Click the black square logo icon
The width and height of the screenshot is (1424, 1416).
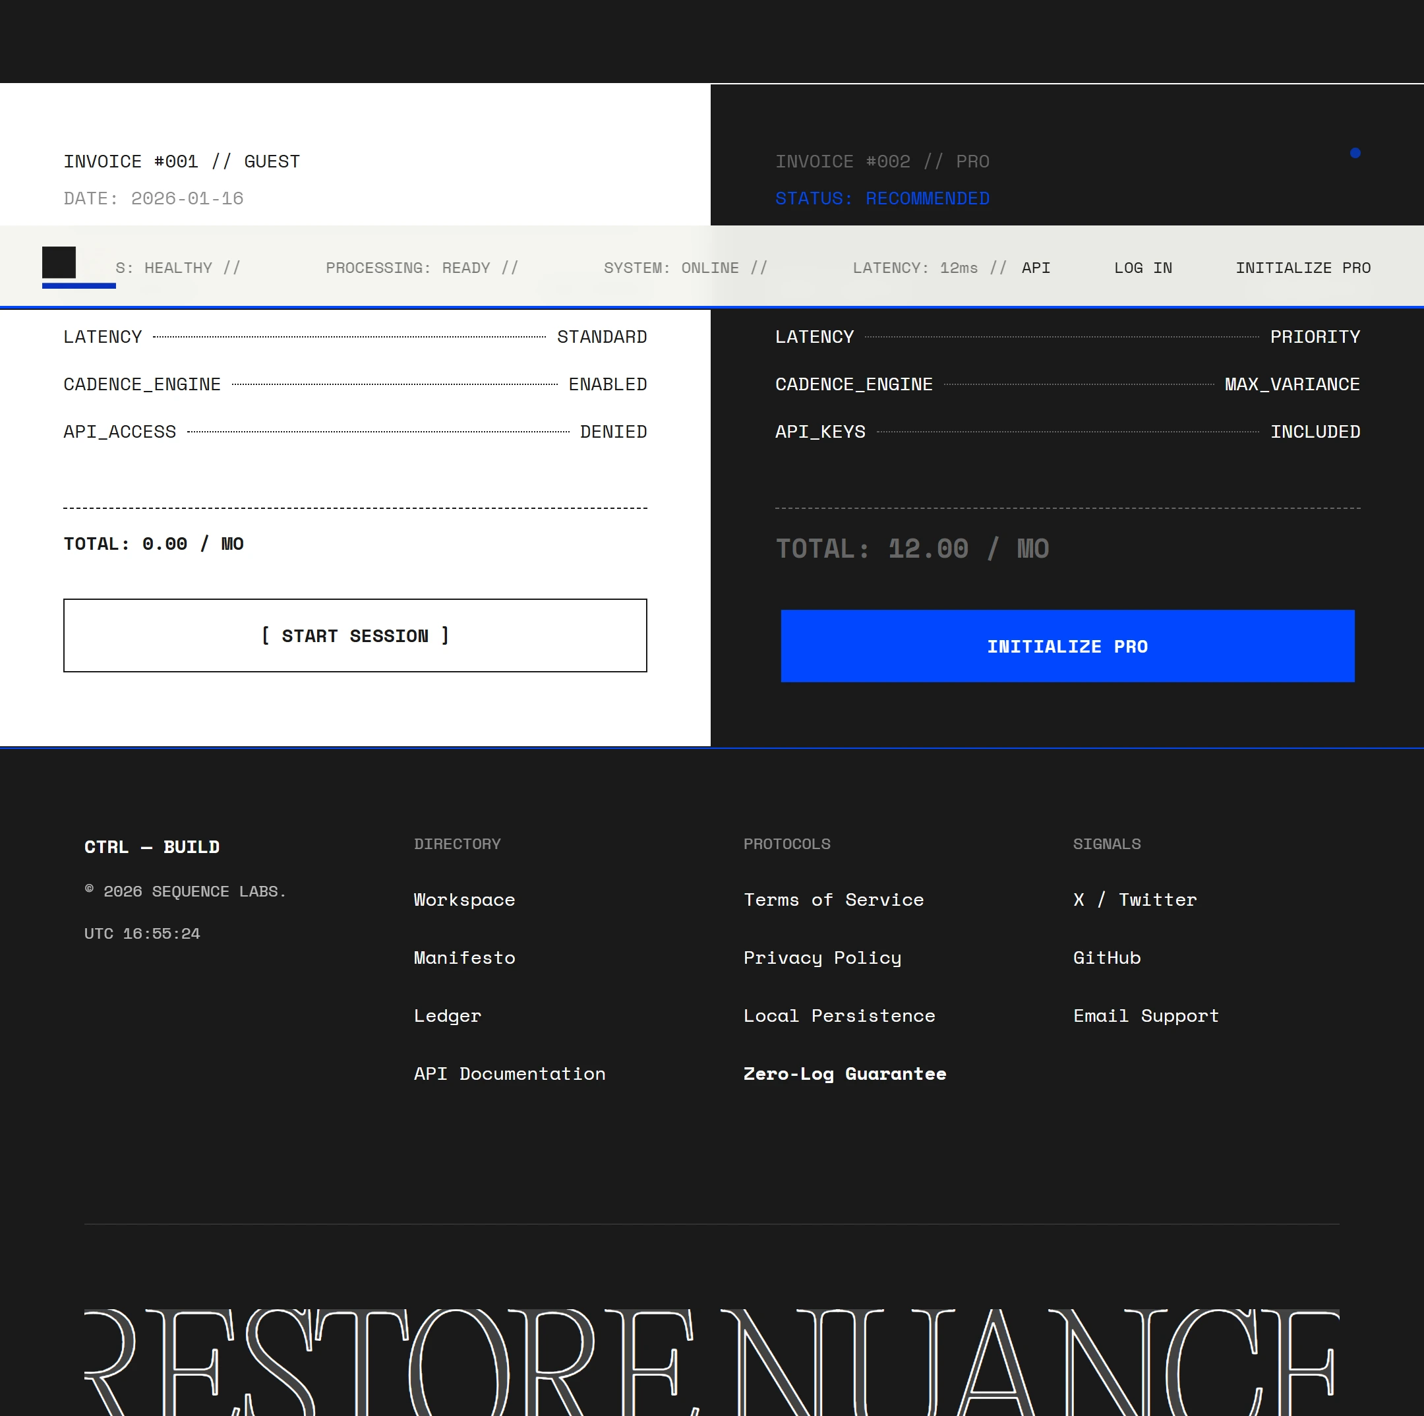59,262
